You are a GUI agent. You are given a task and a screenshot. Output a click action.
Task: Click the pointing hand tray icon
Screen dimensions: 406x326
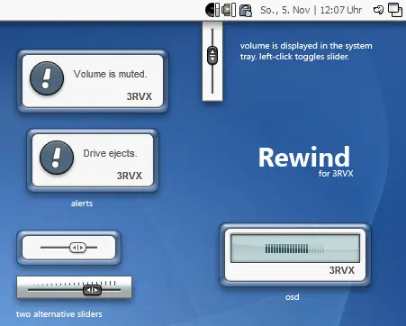378,10
